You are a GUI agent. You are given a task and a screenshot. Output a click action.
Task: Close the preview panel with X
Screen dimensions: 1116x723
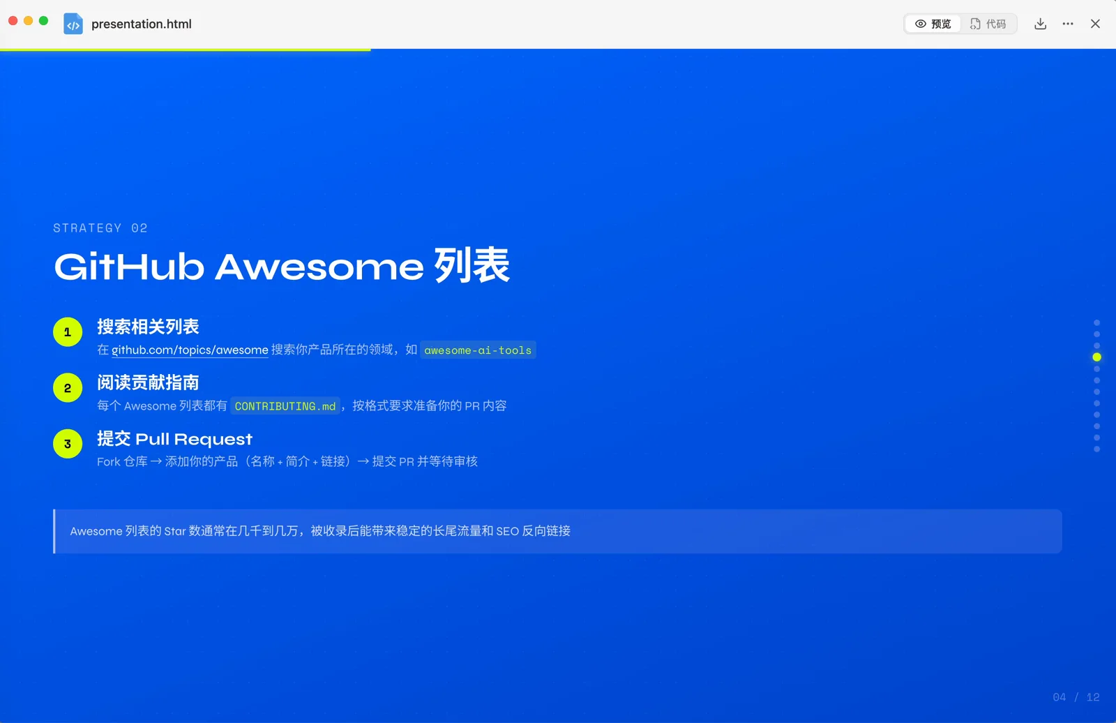coord(1095,24)
